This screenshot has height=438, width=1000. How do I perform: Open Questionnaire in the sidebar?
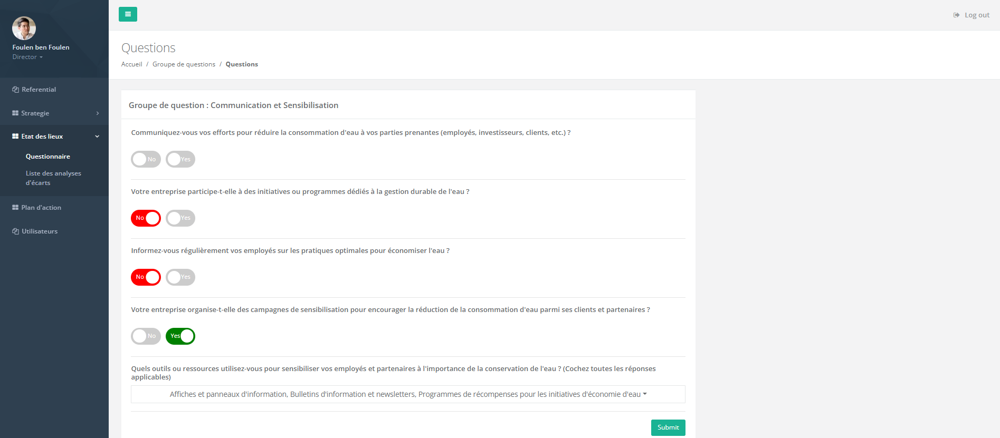48,157
